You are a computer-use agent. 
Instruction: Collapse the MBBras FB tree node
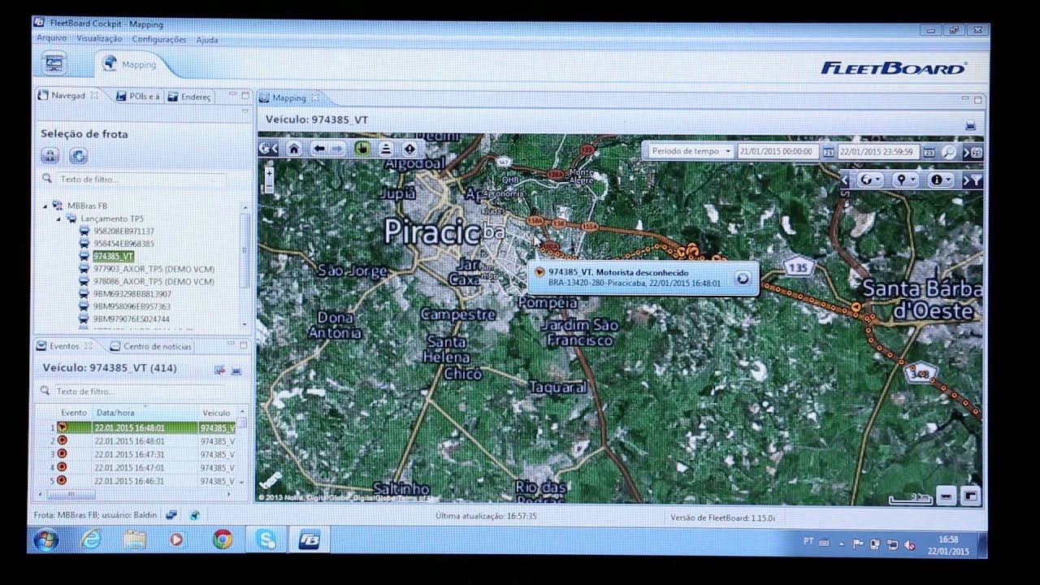click(45, 206)
